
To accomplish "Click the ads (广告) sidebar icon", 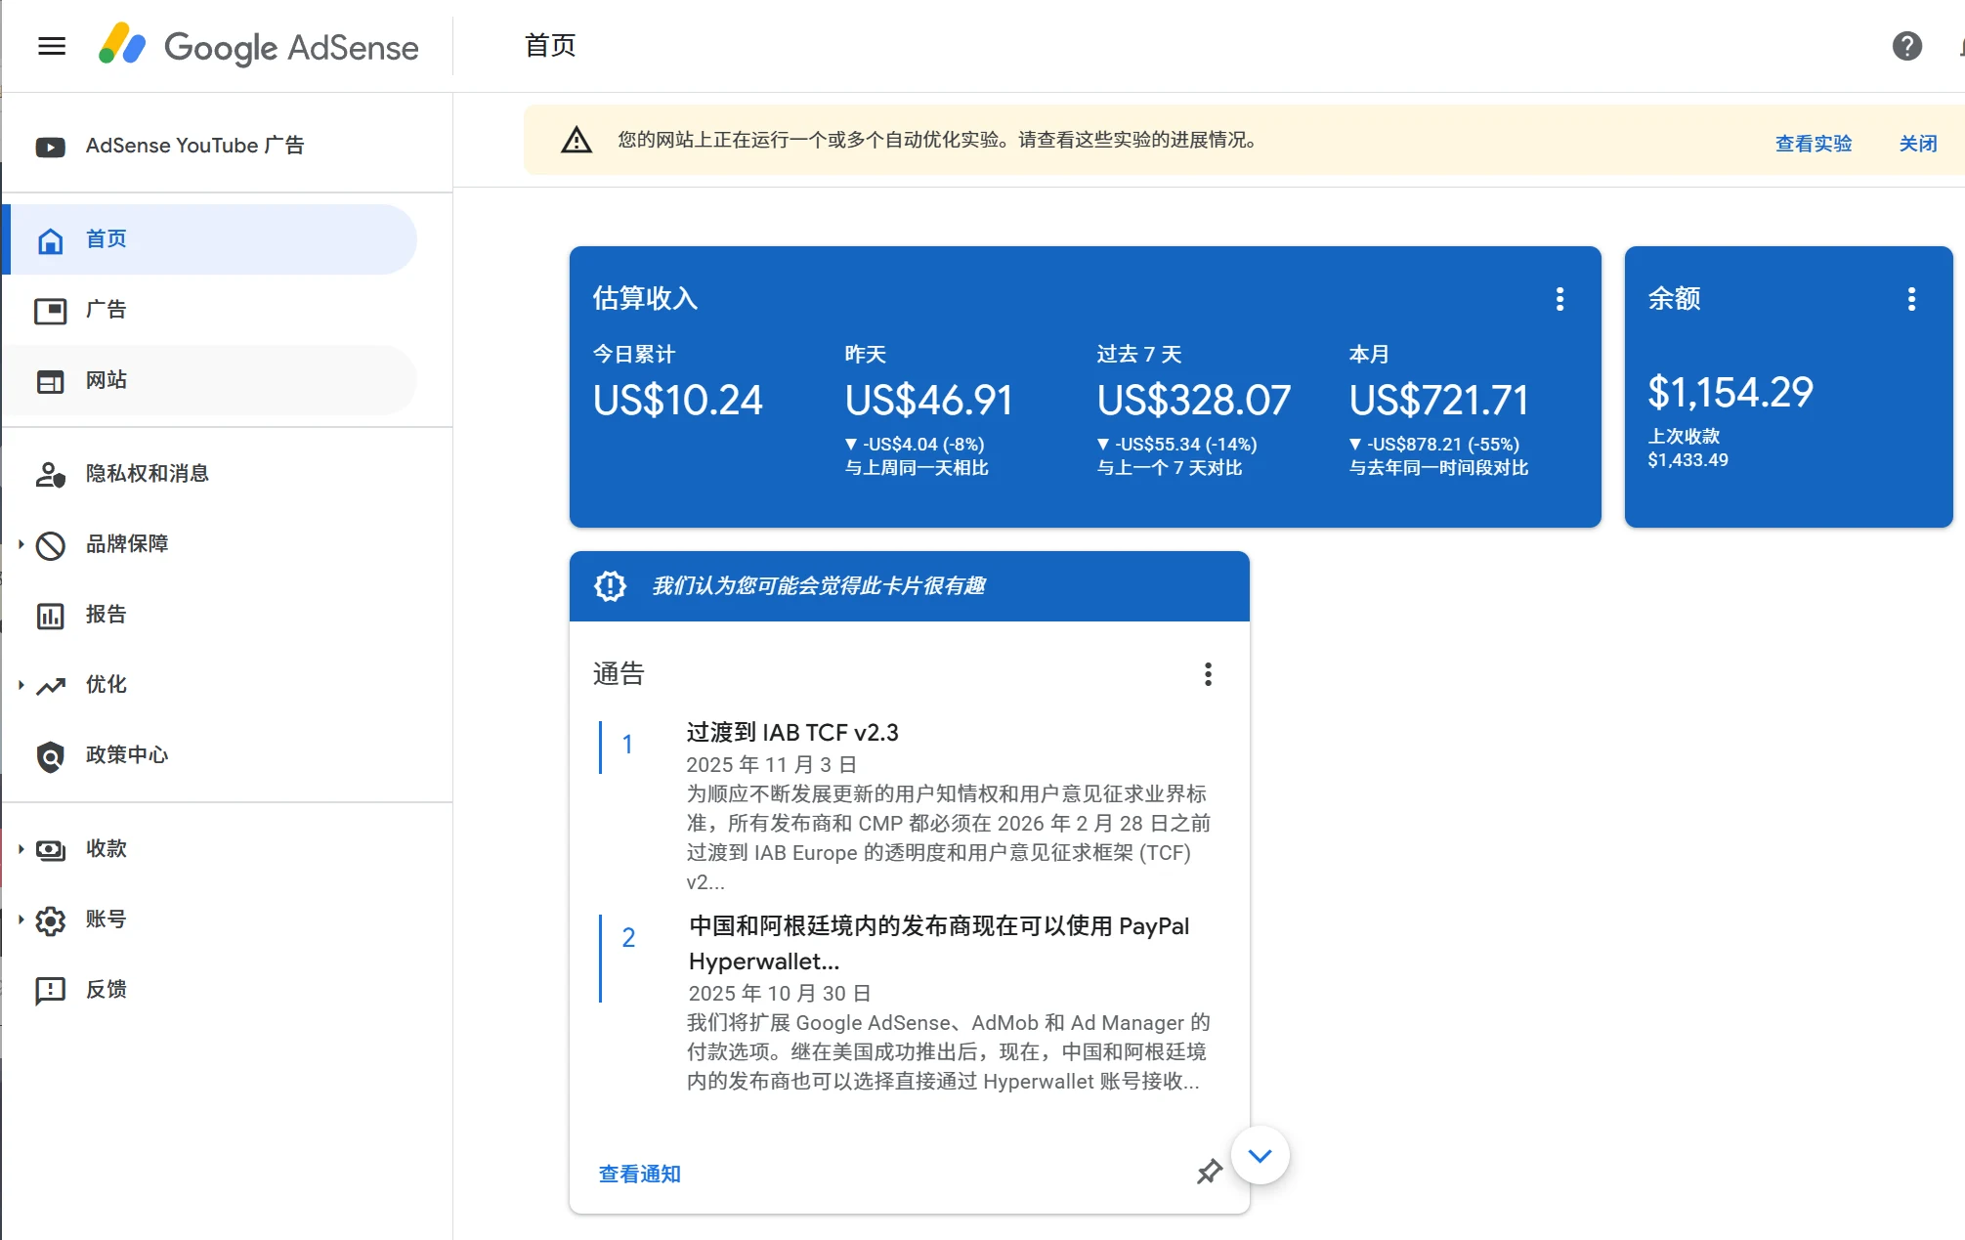I will [x=51, y=311].
